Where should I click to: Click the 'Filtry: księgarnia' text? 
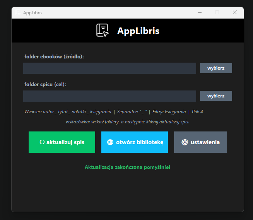coord(169,112)
